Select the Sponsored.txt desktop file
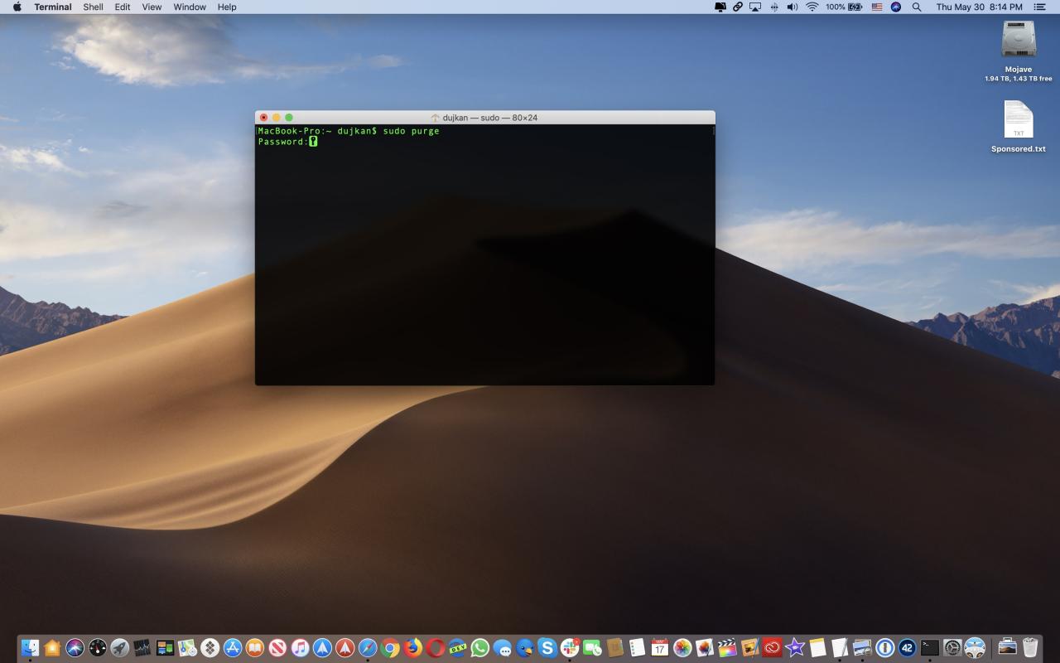The width and height of the screenshot is (1060, 663). coord(1019,127)
